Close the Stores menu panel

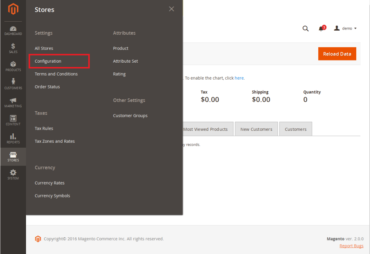pos(171,9)
